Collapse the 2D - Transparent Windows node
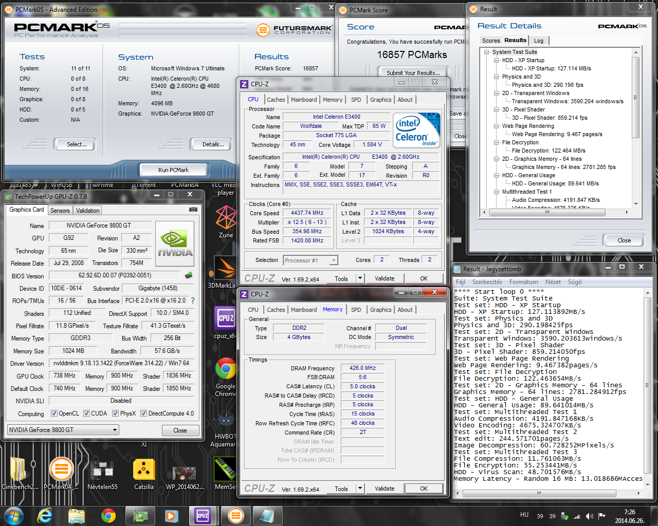The width and height of the screenshot is (658, 526). click(x=497, y=93)
